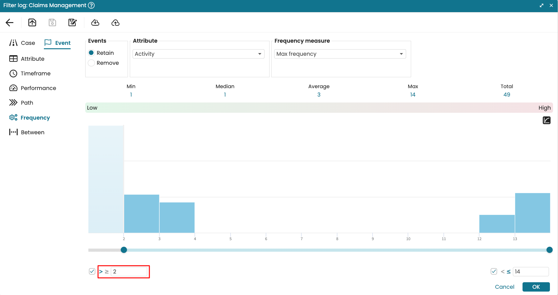Switch to the Case tab
The width and height of the screenshot is (558, 295).
(x=22, y=43)
